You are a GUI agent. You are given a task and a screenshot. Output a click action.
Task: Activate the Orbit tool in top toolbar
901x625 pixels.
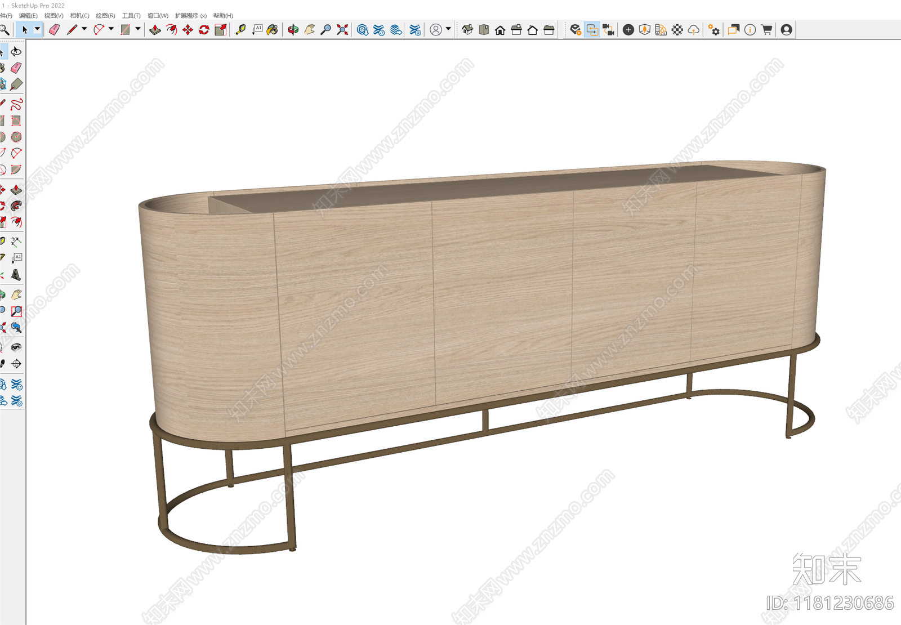pos(293,30)
